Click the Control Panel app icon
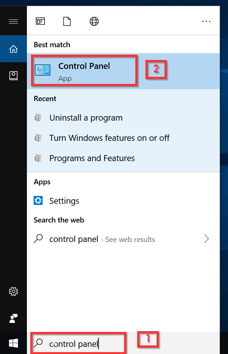 43,70
